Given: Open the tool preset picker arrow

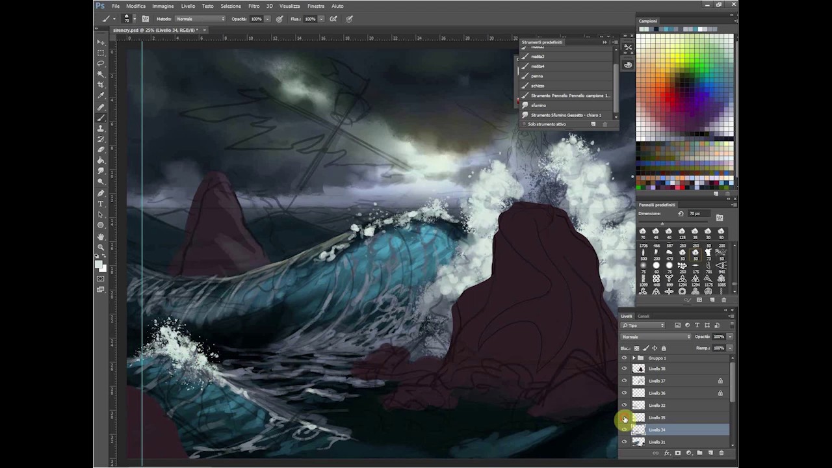Looking at the screenshot, I should pyautogui.click(x=114, y=19).
